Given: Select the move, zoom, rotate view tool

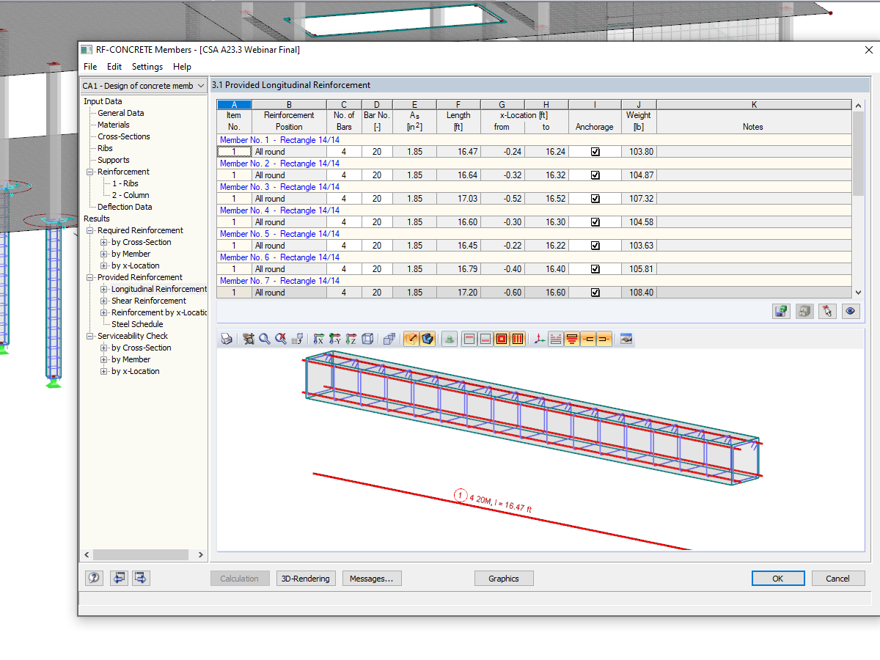Looking at the screenshot, I should click(249, 339).
